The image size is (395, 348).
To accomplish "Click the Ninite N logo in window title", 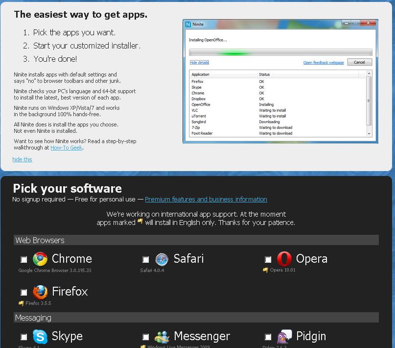I will (x=188, y=24).
